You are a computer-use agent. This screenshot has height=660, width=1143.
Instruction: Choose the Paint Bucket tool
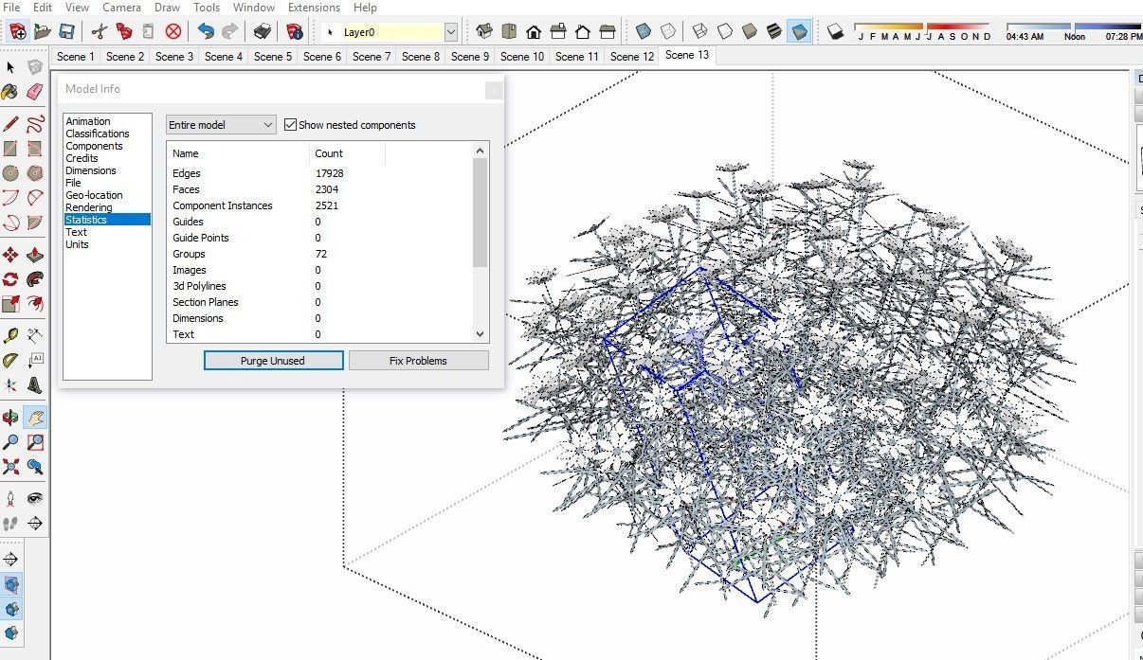click(10, 92)
